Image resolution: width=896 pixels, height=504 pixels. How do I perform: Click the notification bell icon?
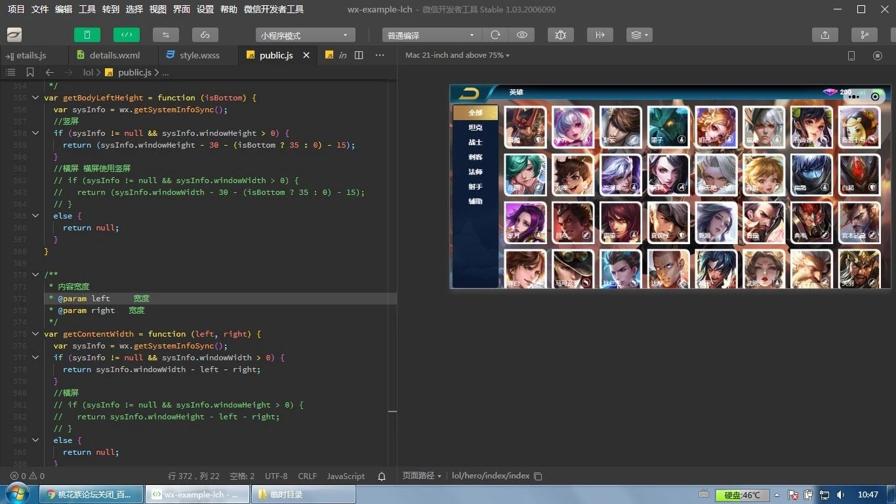382,476
